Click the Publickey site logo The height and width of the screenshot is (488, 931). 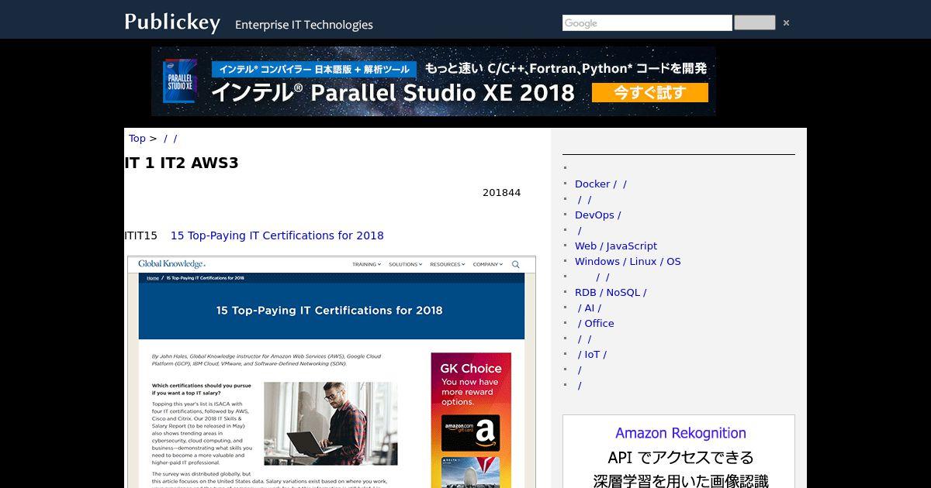point(172,22)
